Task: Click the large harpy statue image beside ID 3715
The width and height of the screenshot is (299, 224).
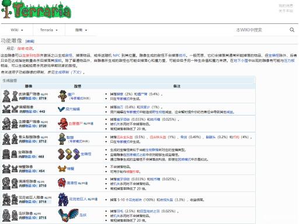Action: tap(6, 215)
